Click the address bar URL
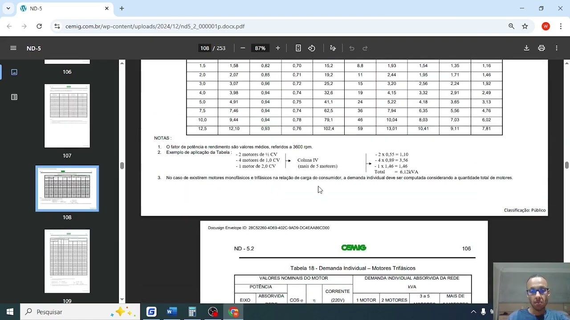The width and height of the screenshot is (570, 320). point(155,26)
